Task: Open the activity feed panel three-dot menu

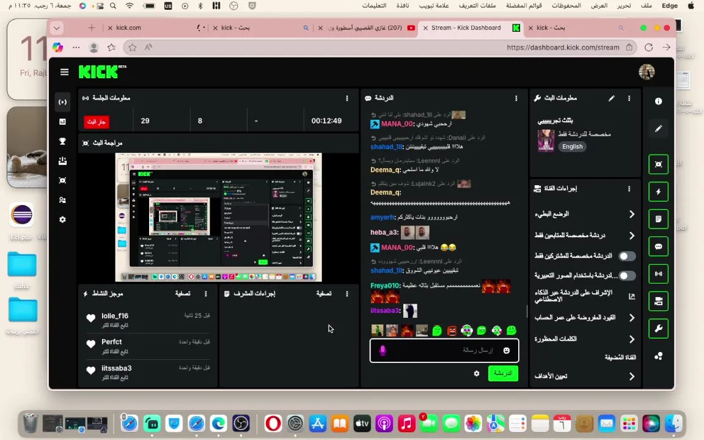Action: (205, 293)
